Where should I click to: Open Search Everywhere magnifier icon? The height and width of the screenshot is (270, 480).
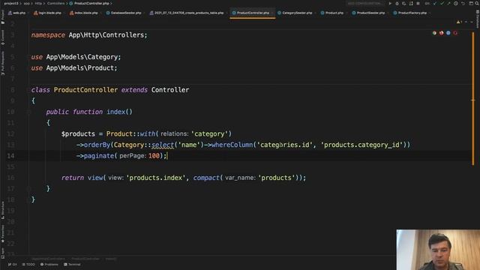(477, 3)
